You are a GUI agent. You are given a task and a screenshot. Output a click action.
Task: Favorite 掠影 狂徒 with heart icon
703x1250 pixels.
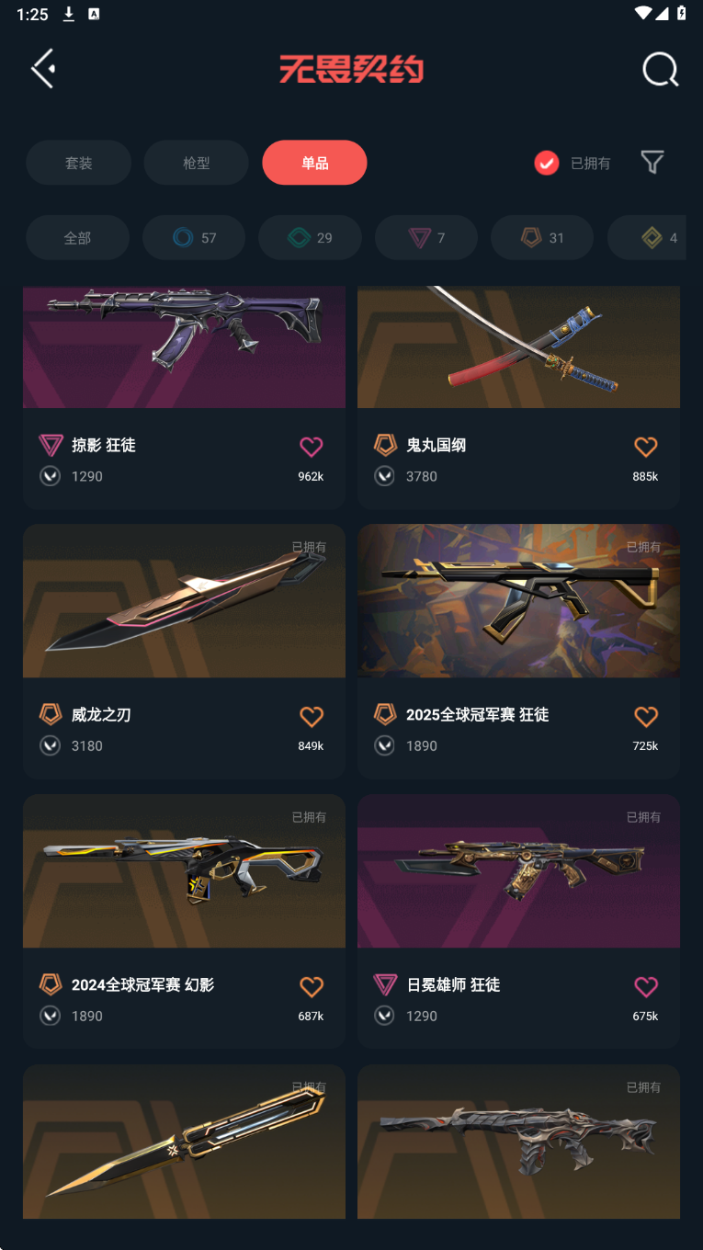(312, 447)
